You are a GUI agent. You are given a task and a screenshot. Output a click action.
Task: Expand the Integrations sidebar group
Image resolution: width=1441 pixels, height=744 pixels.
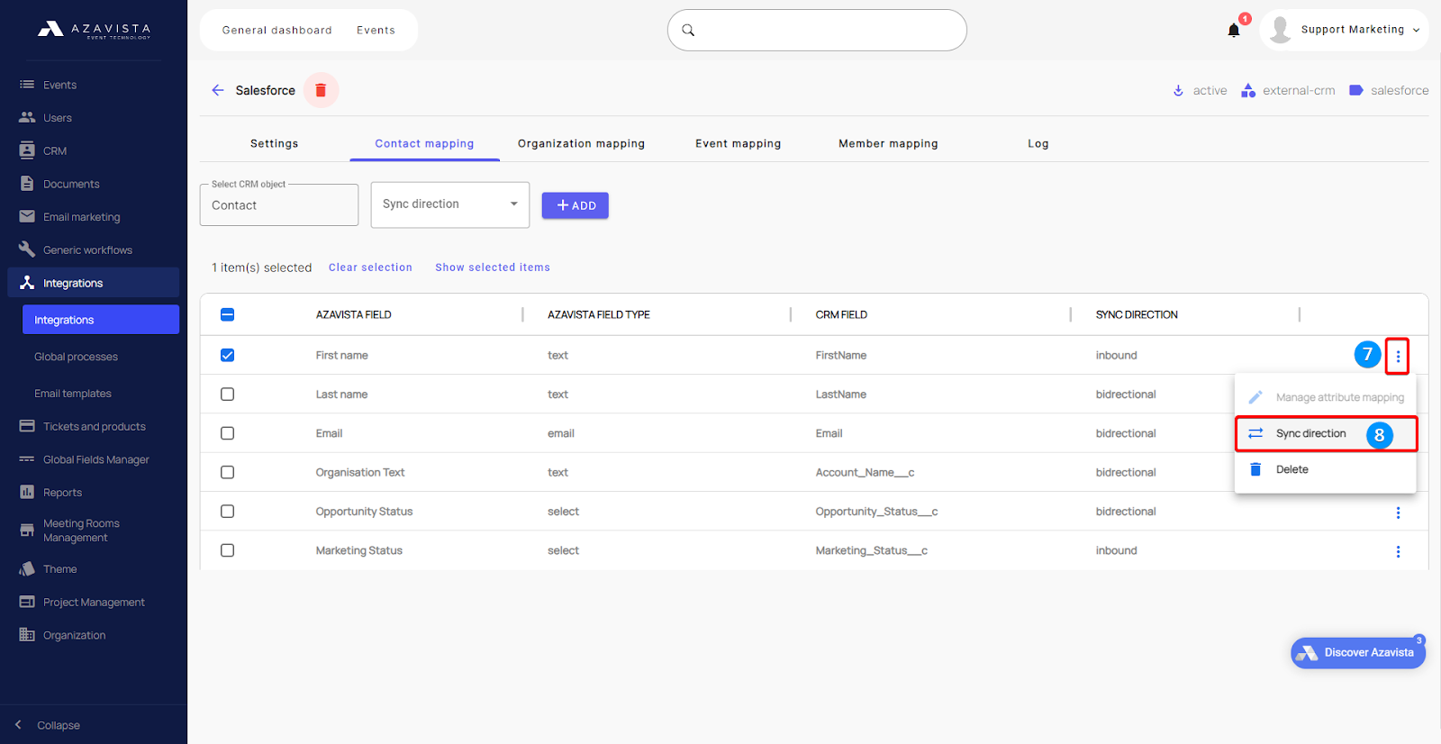coord(94,283)
